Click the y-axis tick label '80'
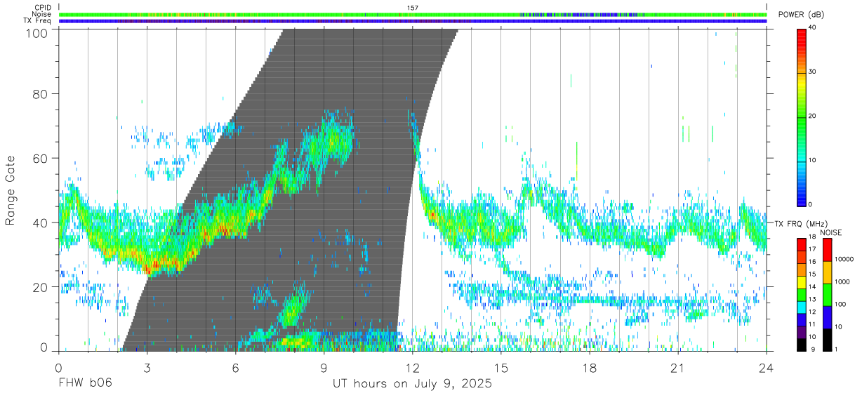The height and width of the screenshot is (398, 862). pyautogui.click(x=41, y=93)
